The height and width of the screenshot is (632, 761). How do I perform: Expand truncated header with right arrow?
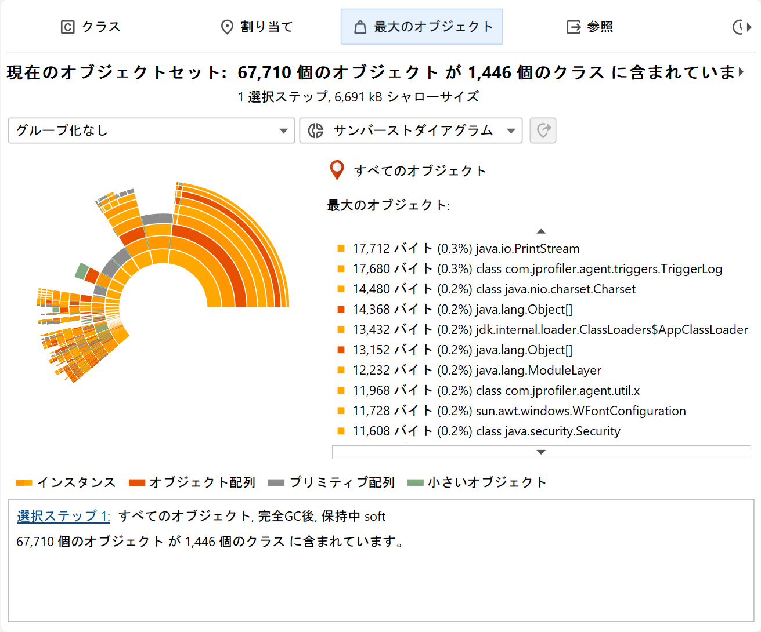(741, 72)
